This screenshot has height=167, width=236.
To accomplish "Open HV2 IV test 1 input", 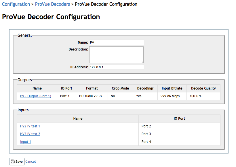I will coord(30,126).
